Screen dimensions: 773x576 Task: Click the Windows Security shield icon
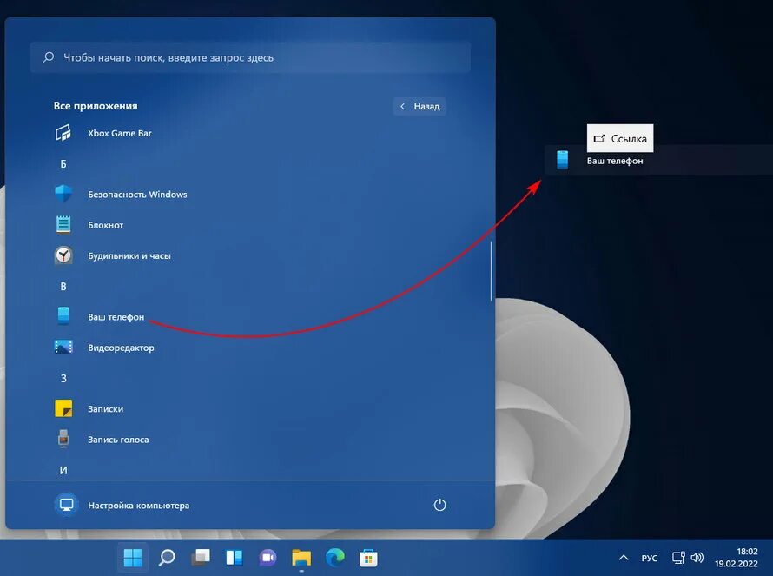[63, 194]
